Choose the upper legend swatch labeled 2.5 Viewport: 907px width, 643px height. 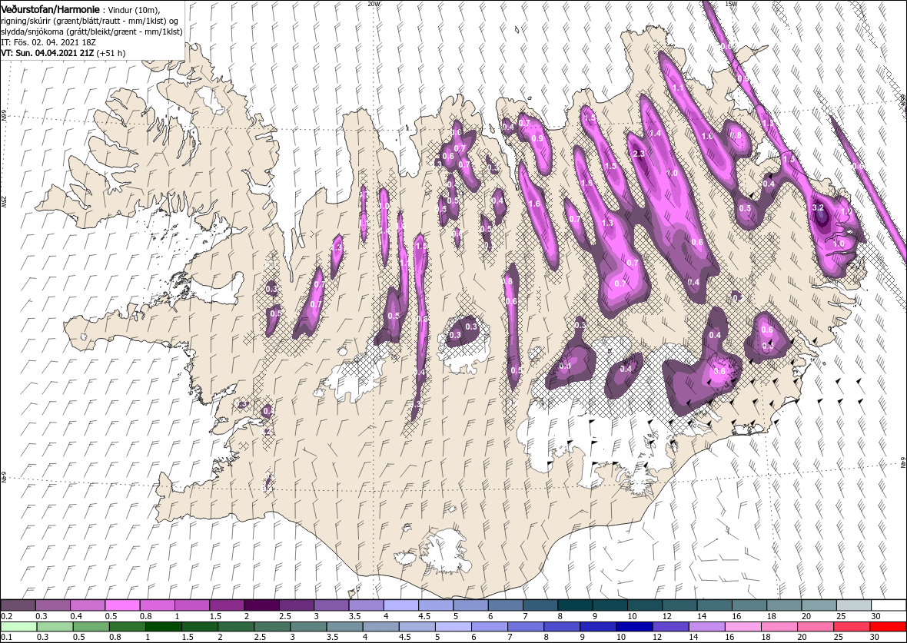coord(296,605)
